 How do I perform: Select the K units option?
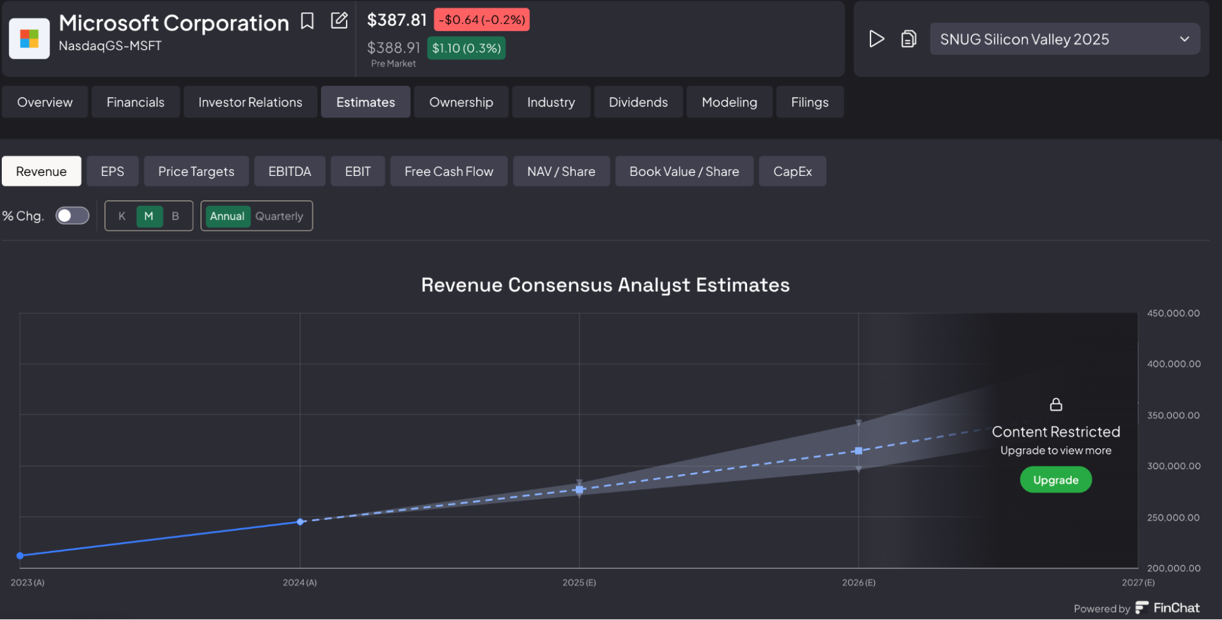coord(122,216)
